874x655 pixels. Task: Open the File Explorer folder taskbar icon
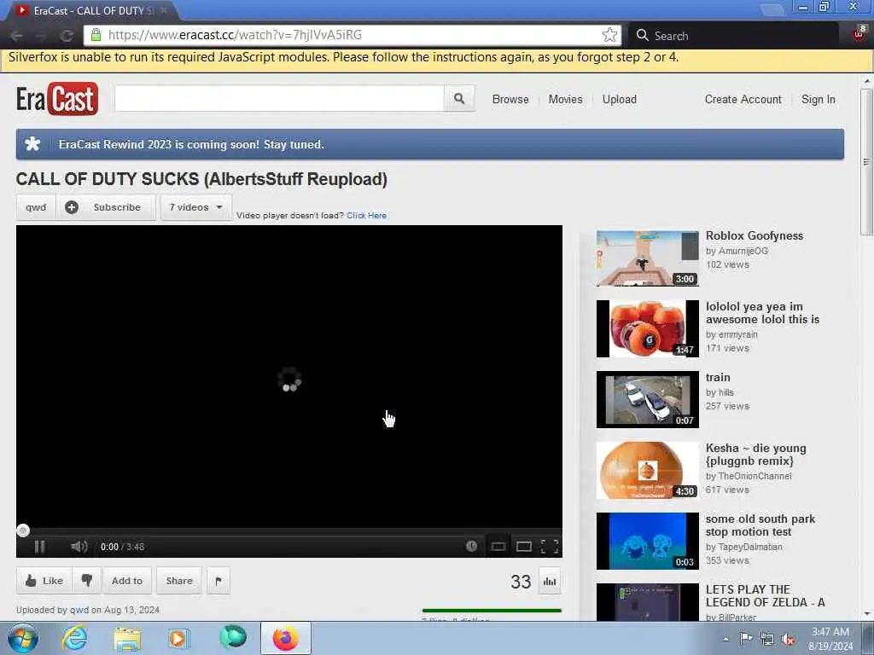coord(128,638)
